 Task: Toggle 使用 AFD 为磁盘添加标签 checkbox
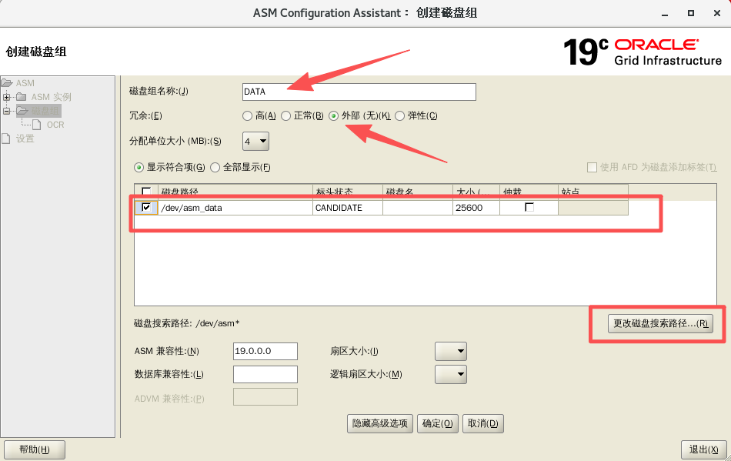[x=592, y=167]
